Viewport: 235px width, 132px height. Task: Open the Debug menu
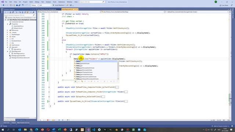[37, 2]
